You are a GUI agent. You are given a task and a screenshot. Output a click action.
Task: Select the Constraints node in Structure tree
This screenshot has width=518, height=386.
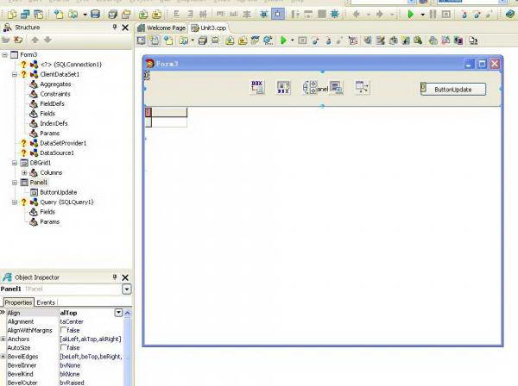click(x=55, y=94)
